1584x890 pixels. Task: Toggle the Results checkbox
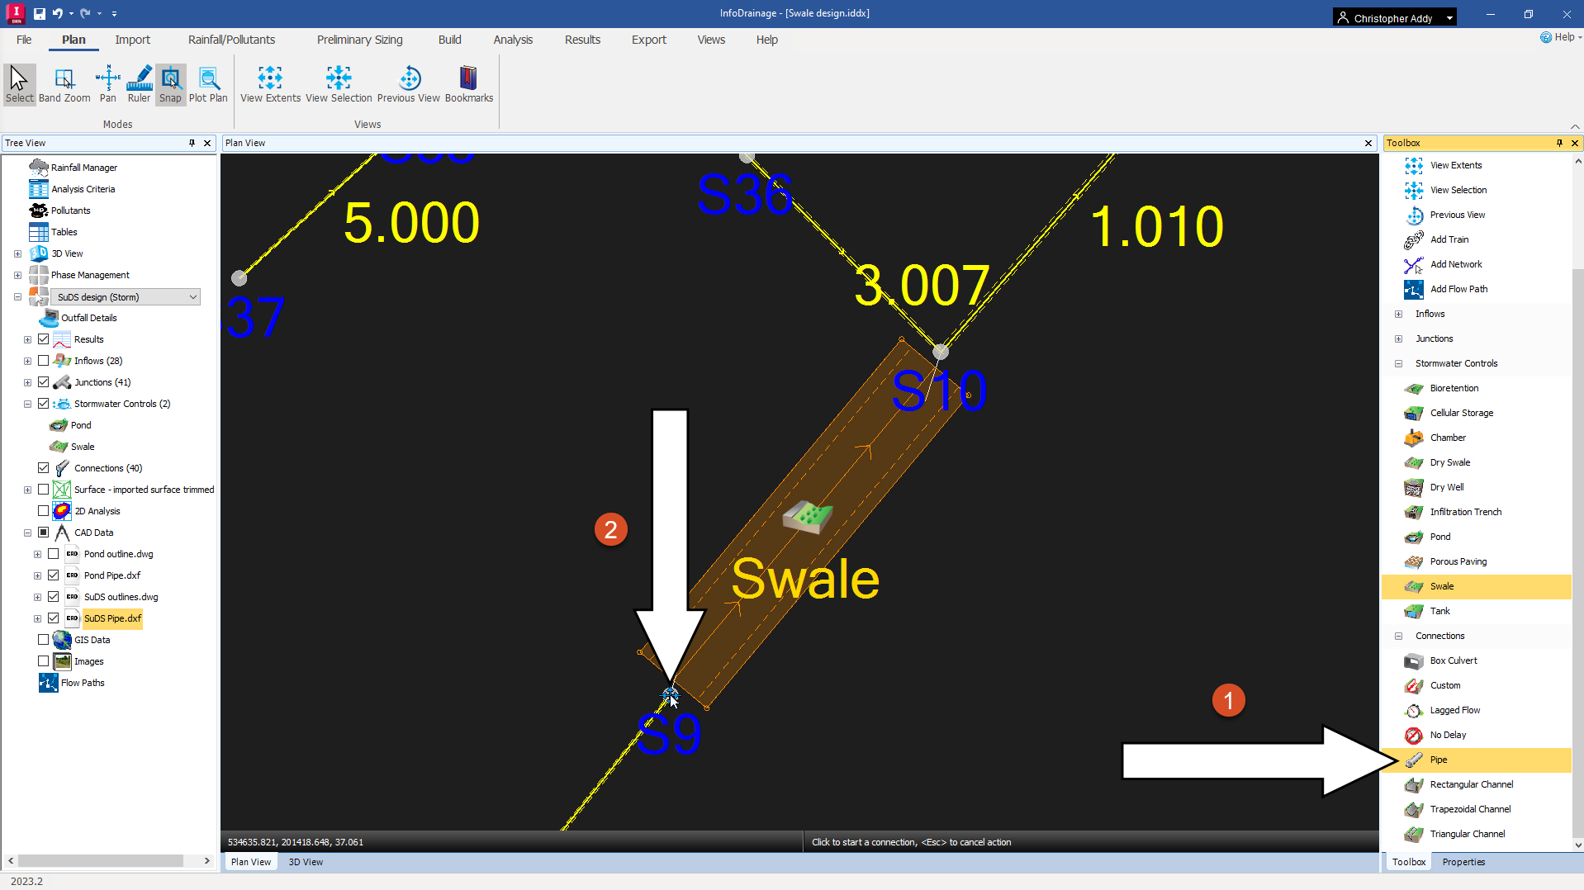(44, 339)
